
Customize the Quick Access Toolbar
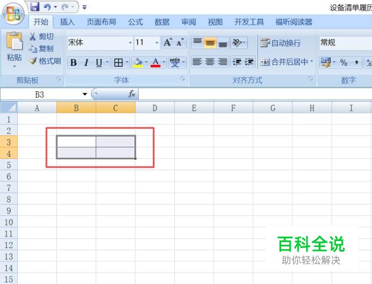tap(84, 8)
